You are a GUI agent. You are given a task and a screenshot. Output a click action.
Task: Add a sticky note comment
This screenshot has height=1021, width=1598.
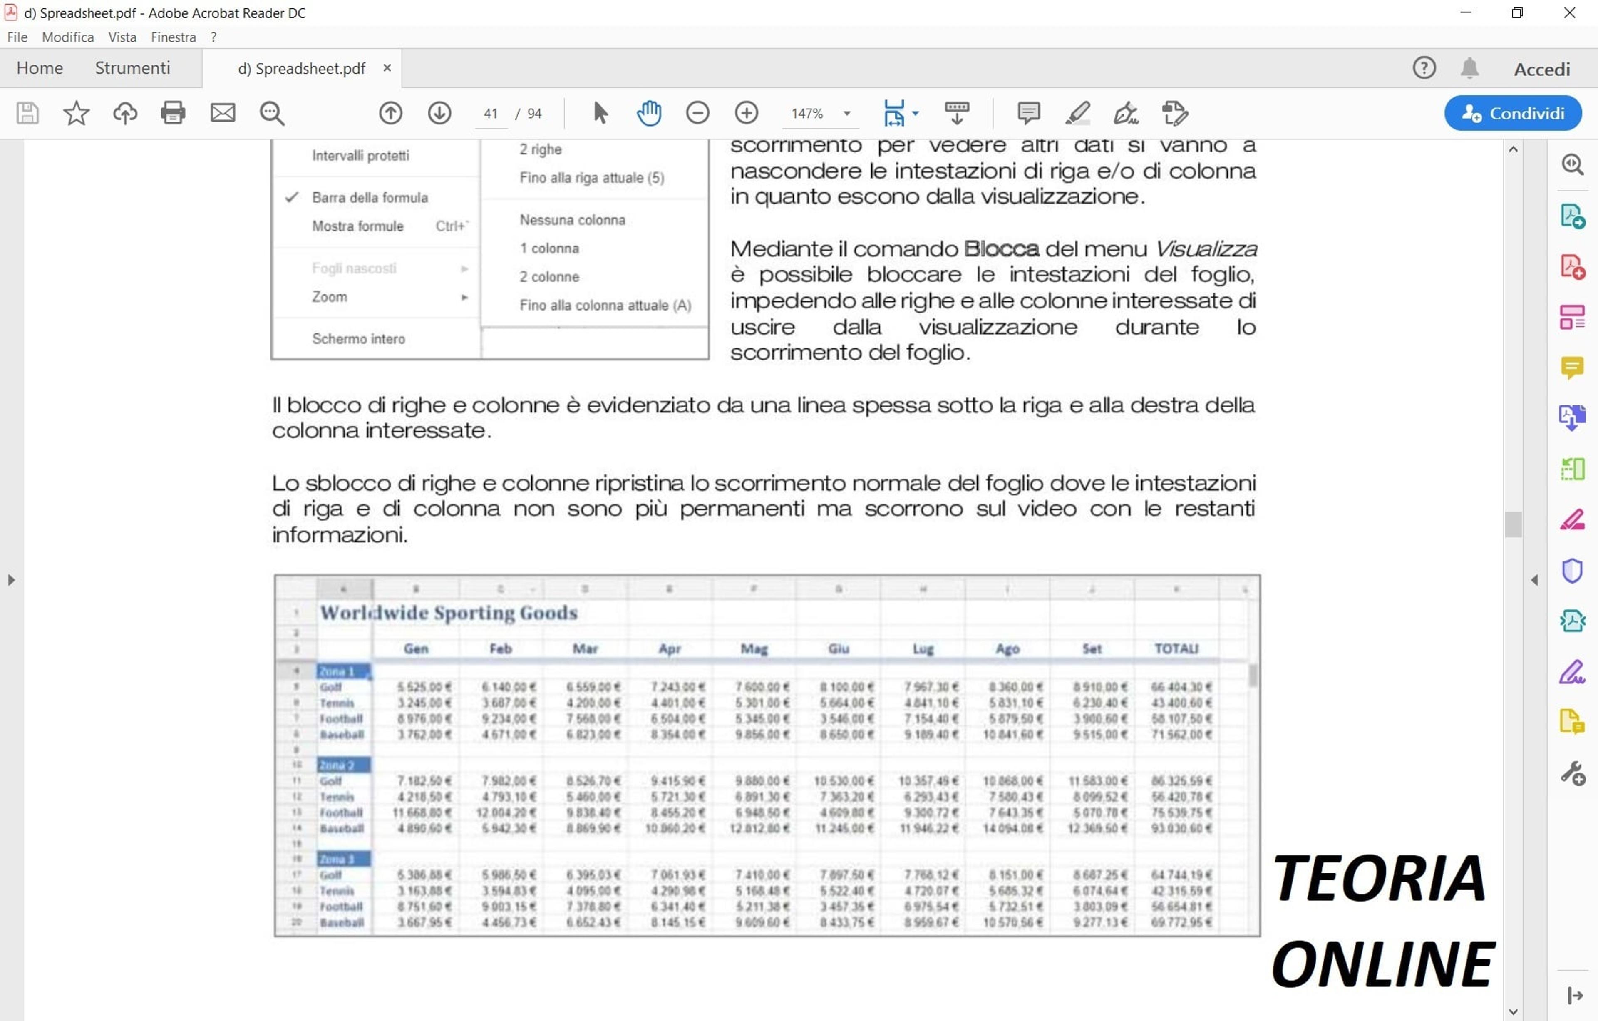coord(1029,113)
